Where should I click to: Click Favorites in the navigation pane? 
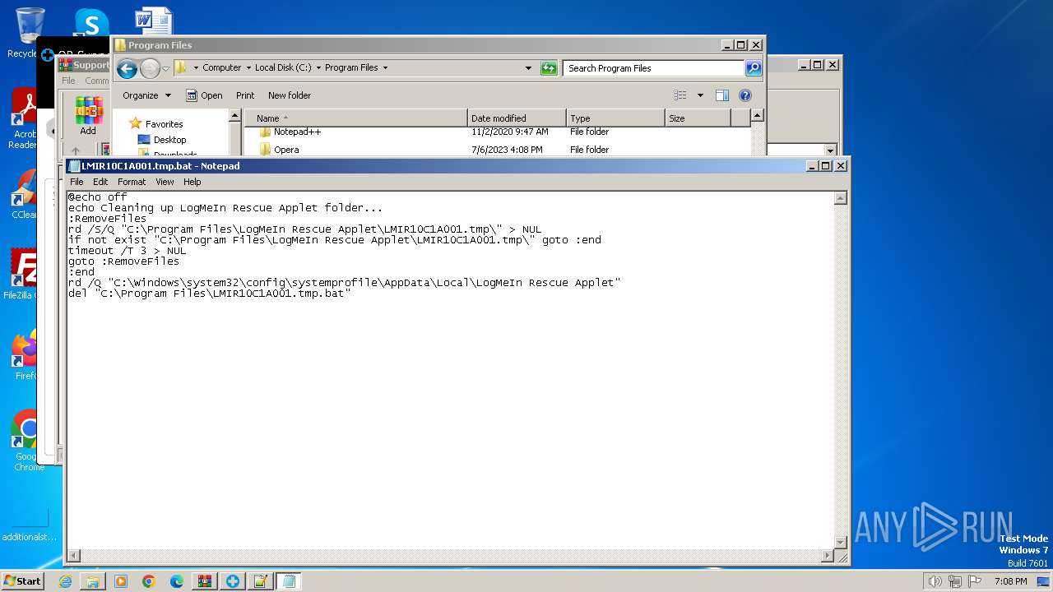(164, 124)
